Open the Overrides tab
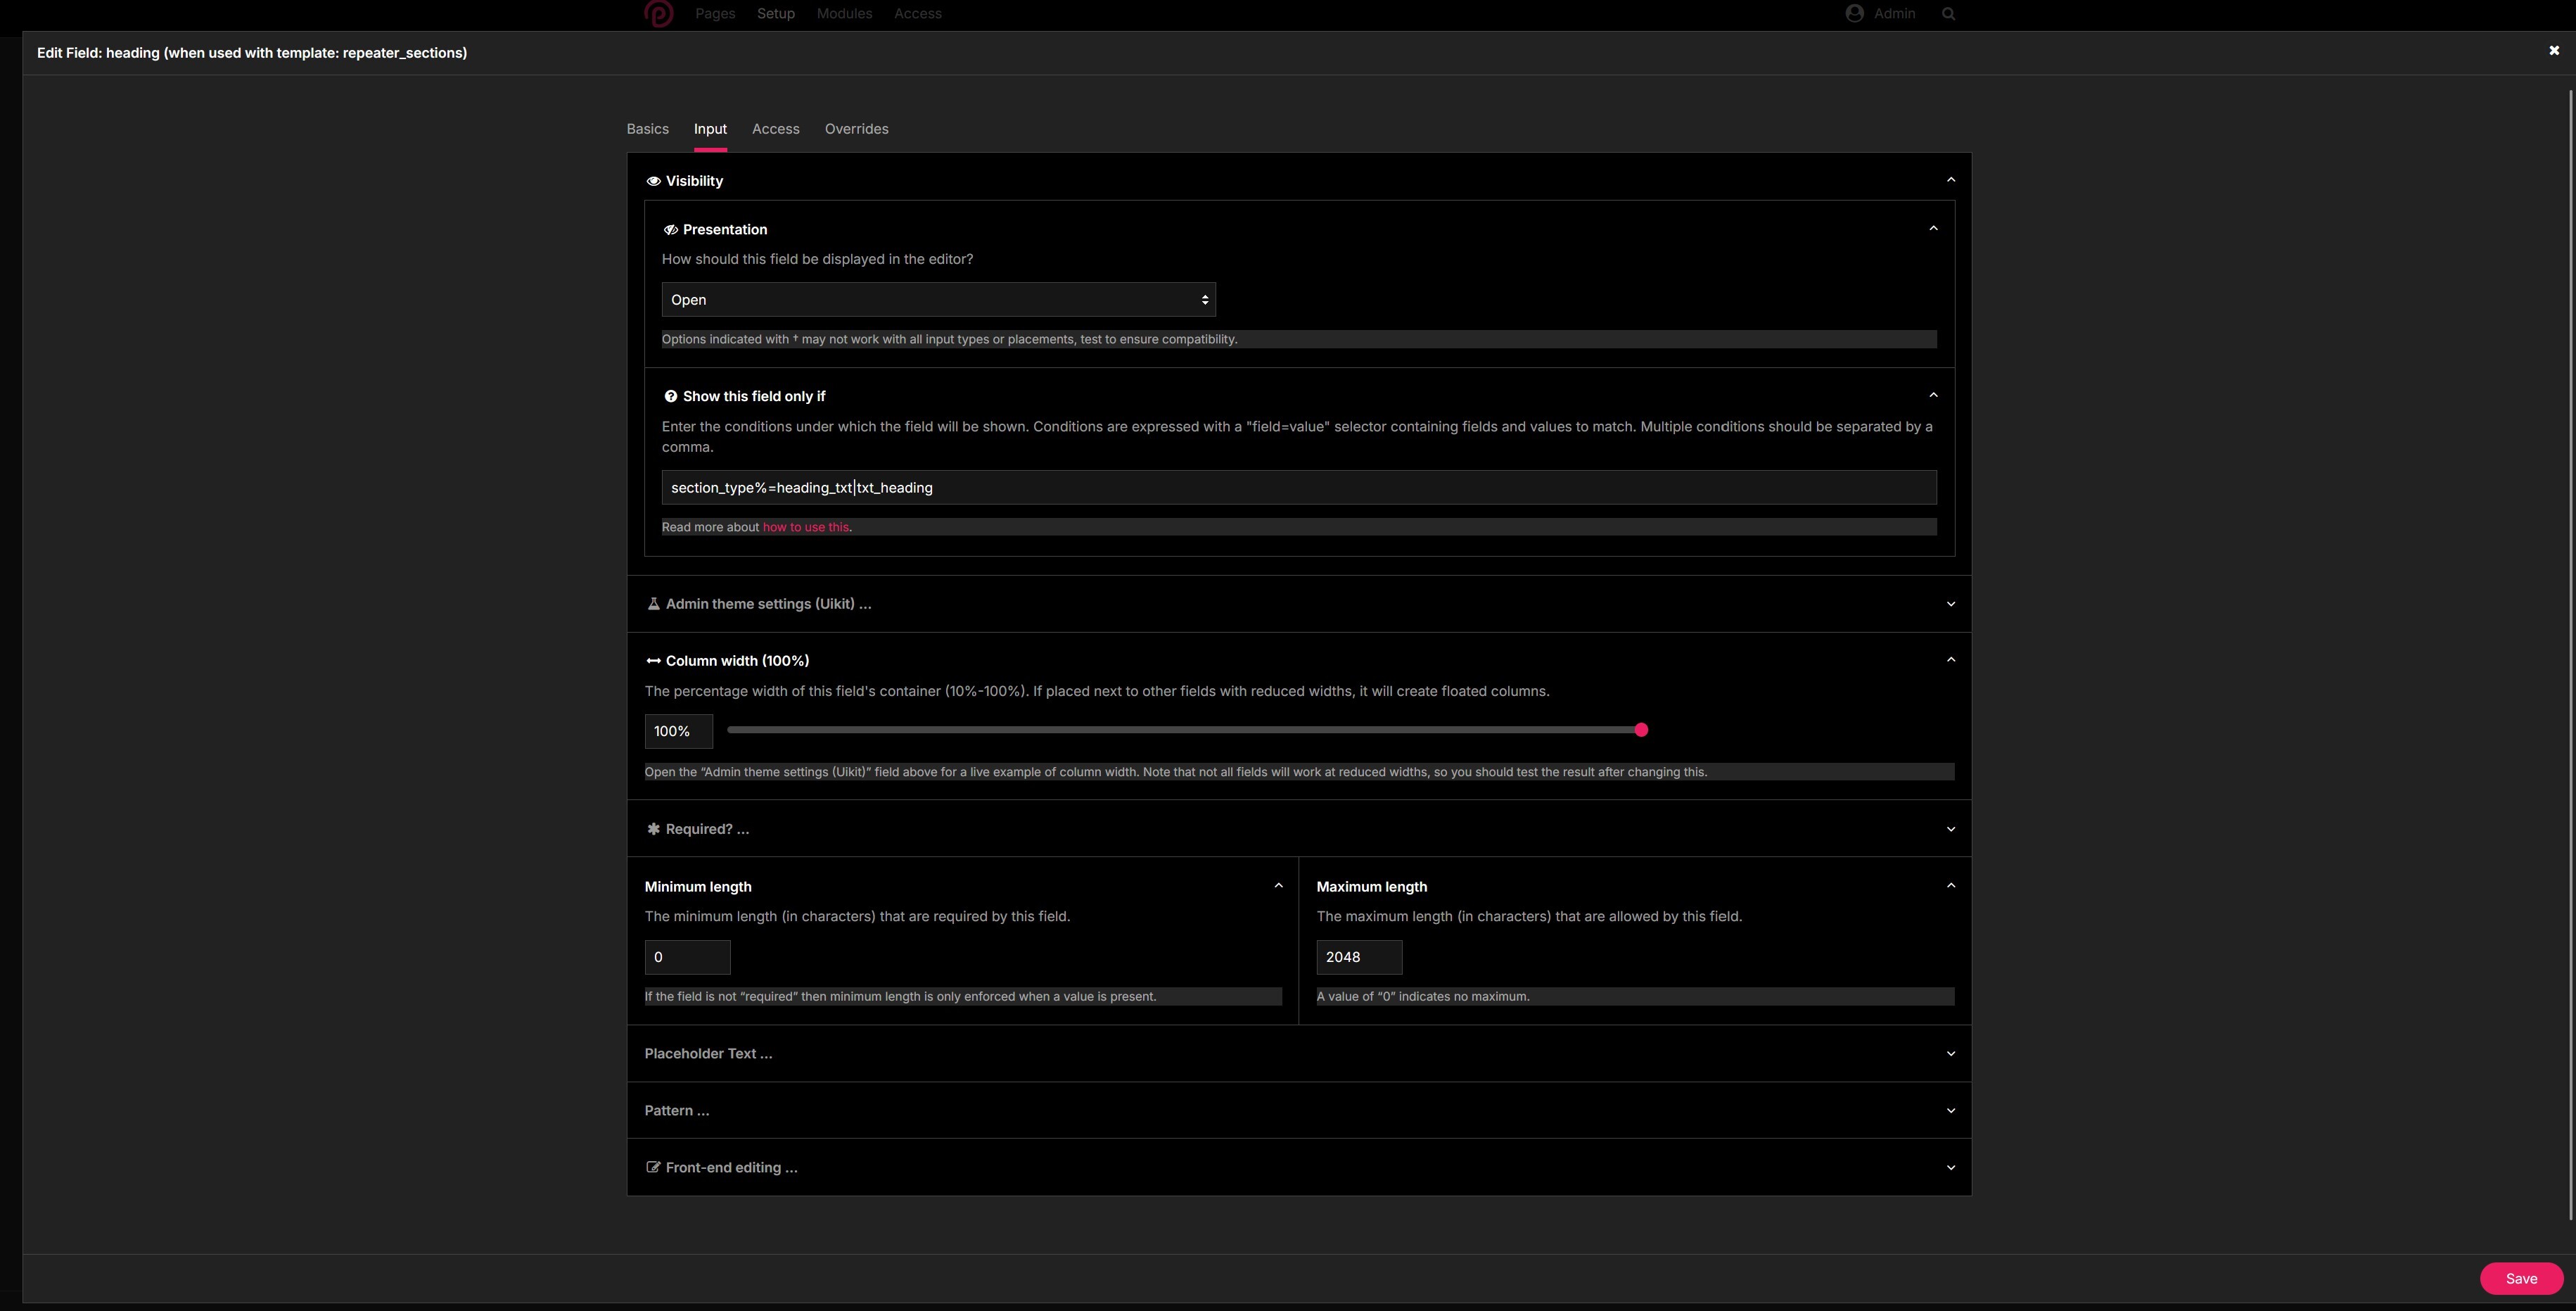This screenshot has width=2576, height=1311. click(856, 129)
